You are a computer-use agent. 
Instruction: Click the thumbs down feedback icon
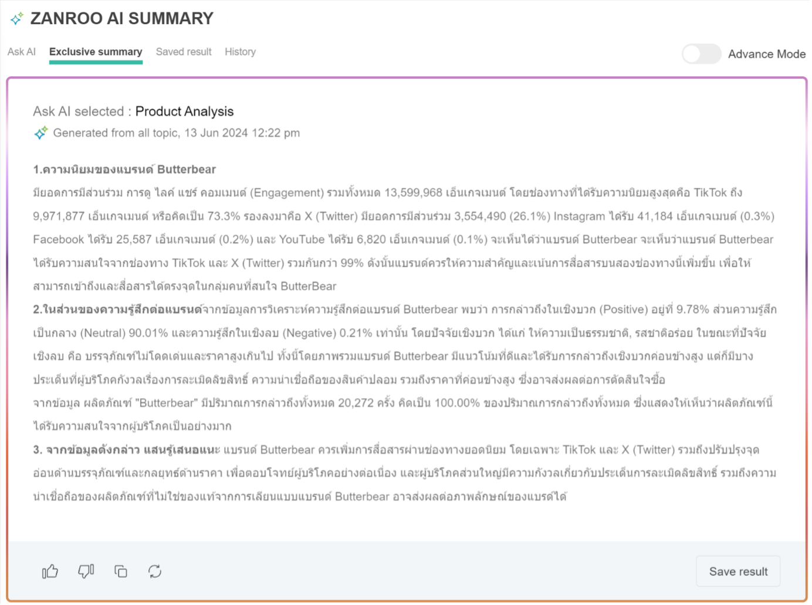[86, 571]
